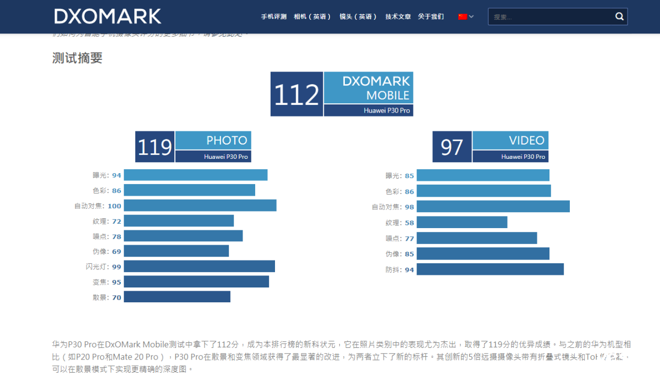The width and height of the screenshot is (660, 382).
Task: Click Huawei P30 Pro under VIDEO
Action: click(x=510, y=157)
